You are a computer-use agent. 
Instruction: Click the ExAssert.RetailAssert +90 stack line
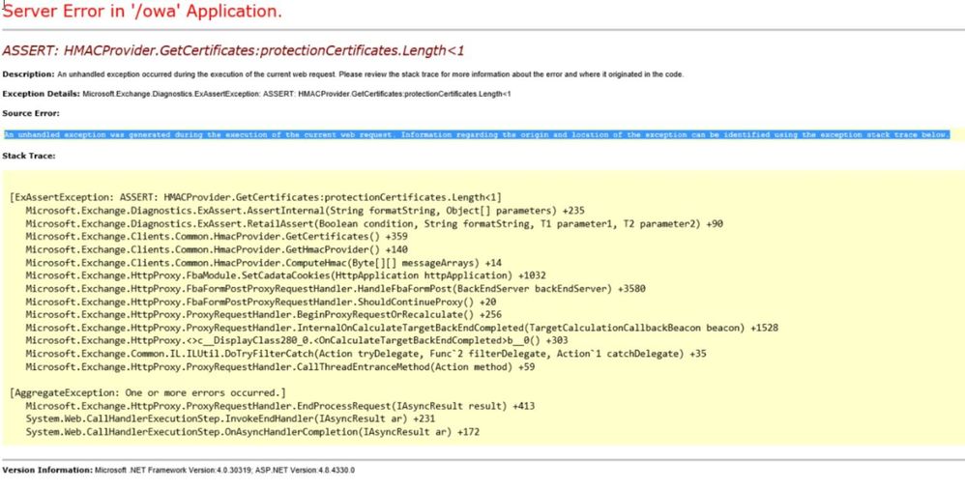tap(374, 224)
